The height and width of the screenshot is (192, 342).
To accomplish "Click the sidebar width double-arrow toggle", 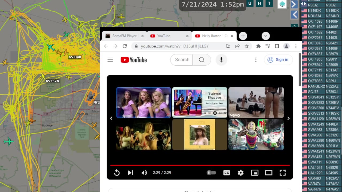I will (x=304, y=4).
